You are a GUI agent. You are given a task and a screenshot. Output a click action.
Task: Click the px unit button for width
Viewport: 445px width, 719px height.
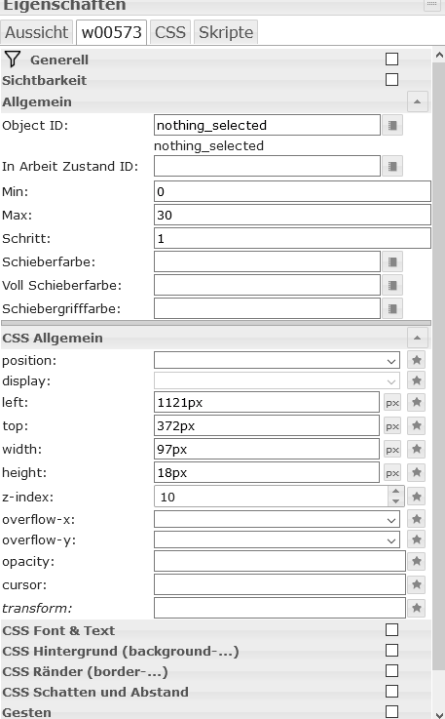392,450
